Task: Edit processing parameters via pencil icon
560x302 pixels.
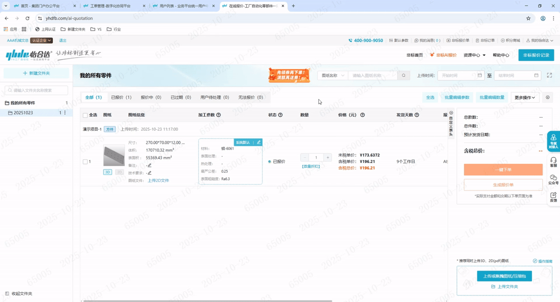Action: coord(259,142)
